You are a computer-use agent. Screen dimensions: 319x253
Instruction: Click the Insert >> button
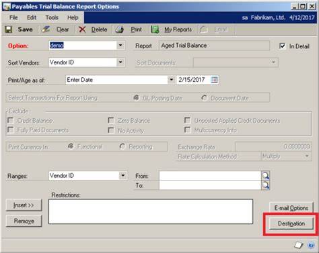tap(24, 205)
